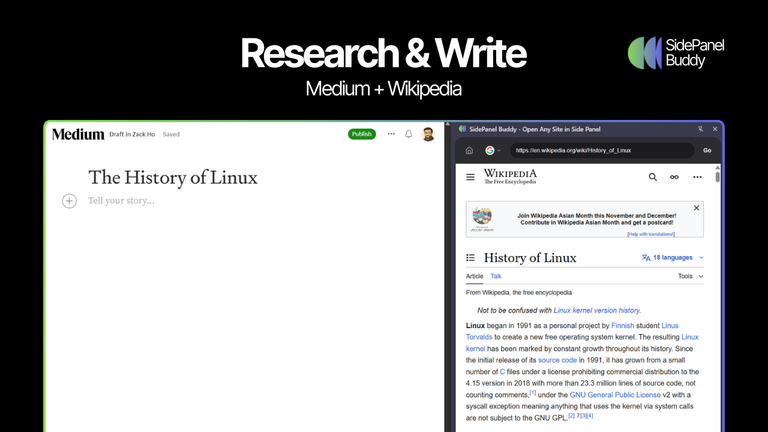Close the SidePanel Buddy side panel

tap(715, 129)
